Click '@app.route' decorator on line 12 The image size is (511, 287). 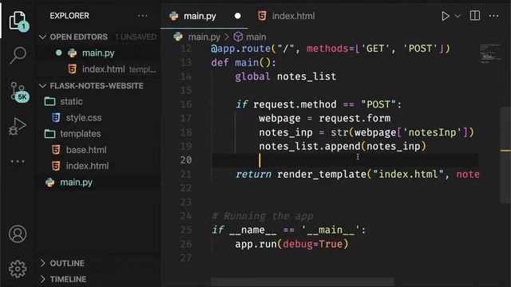pyautogui.click(x=240, y=49)
